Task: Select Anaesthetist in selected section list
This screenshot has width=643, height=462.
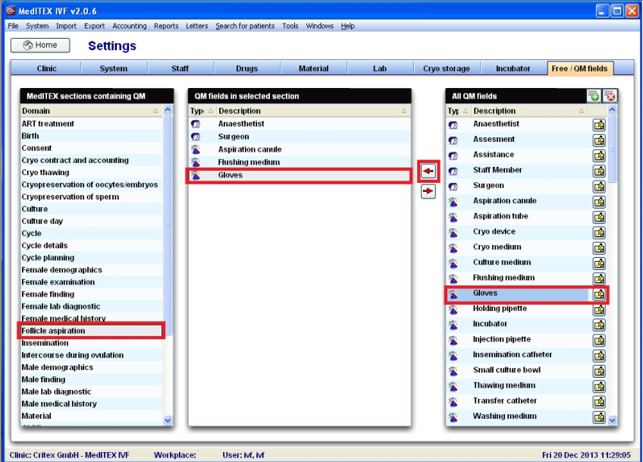Action: 299,124
